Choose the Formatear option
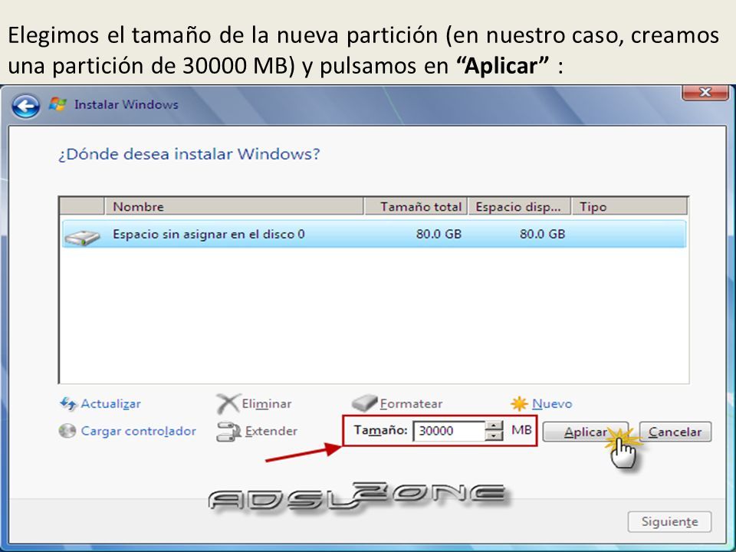The image size is (736, 552). pos(411,404)
